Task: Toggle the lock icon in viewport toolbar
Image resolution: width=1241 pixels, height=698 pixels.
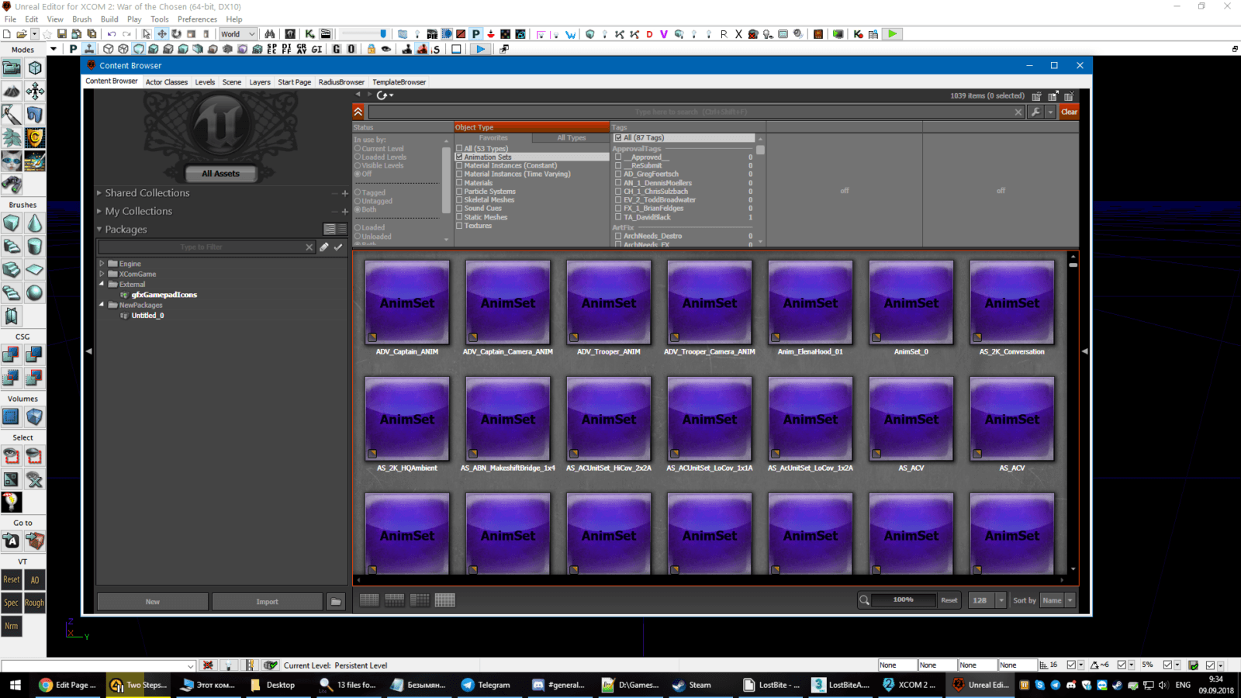Action: point(372,49)
